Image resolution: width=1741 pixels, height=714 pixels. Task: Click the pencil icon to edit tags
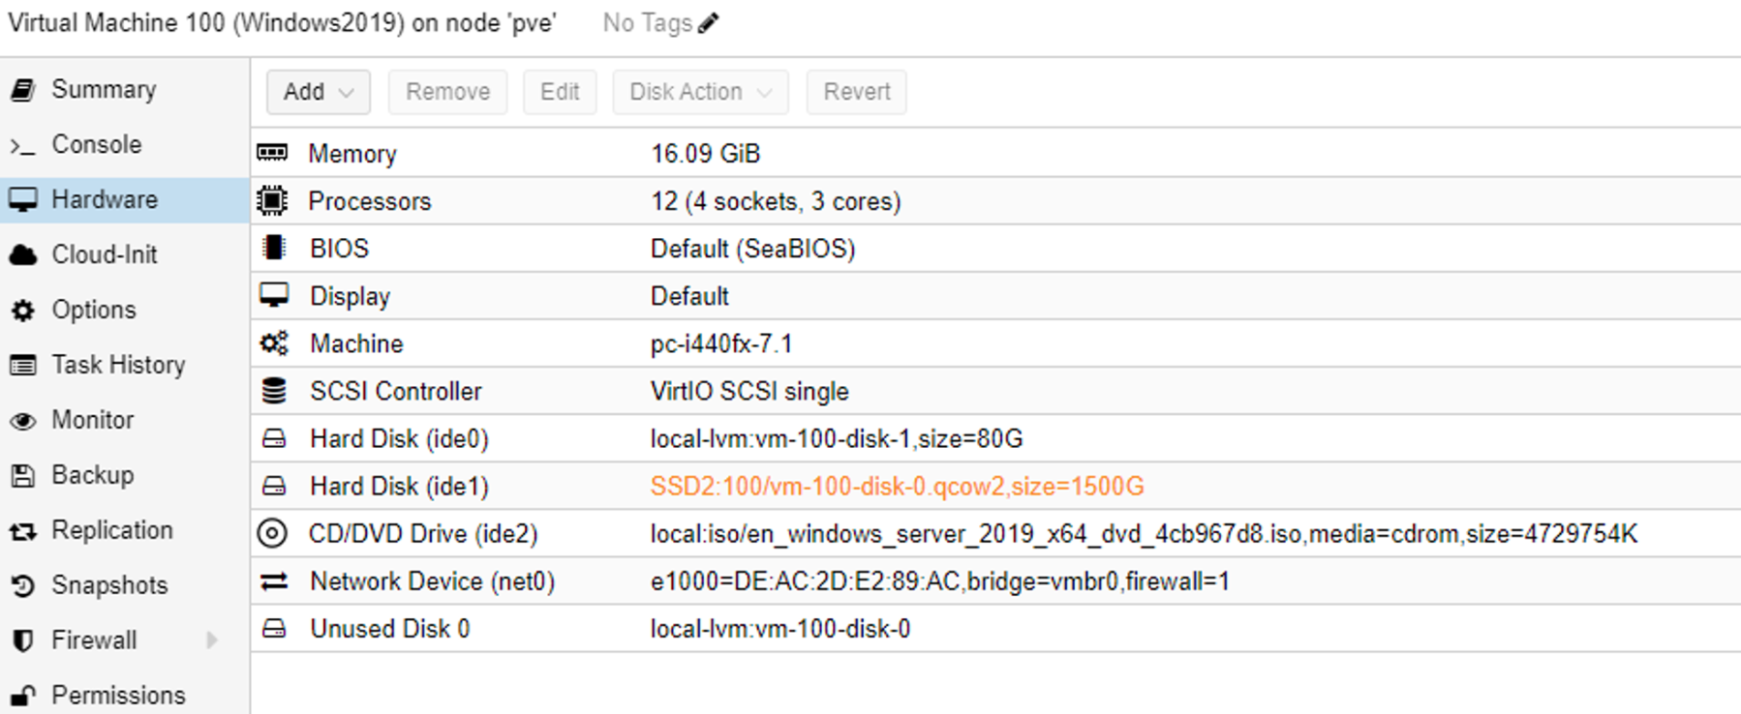tap(709, 23)
